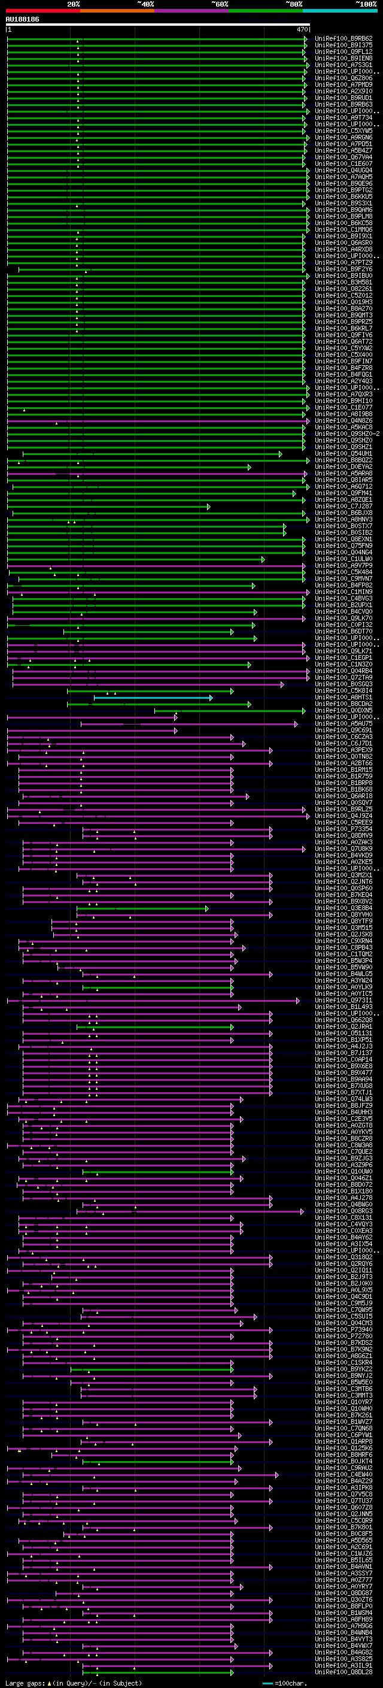Select label UniRef100_B9QE96

click(x=344, y=183)
